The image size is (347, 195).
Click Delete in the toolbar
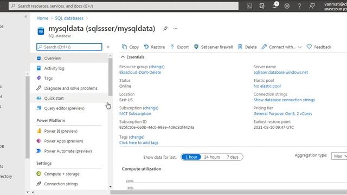[247, 47]
